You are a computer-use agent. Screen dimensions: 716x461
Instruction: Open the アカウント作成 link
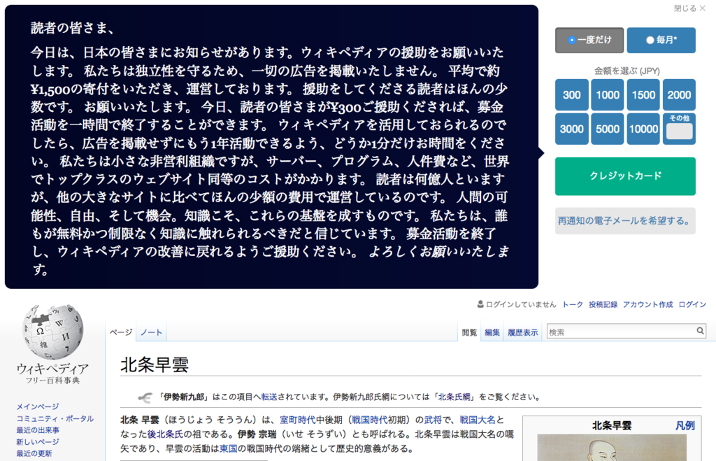tap(647, 305)
